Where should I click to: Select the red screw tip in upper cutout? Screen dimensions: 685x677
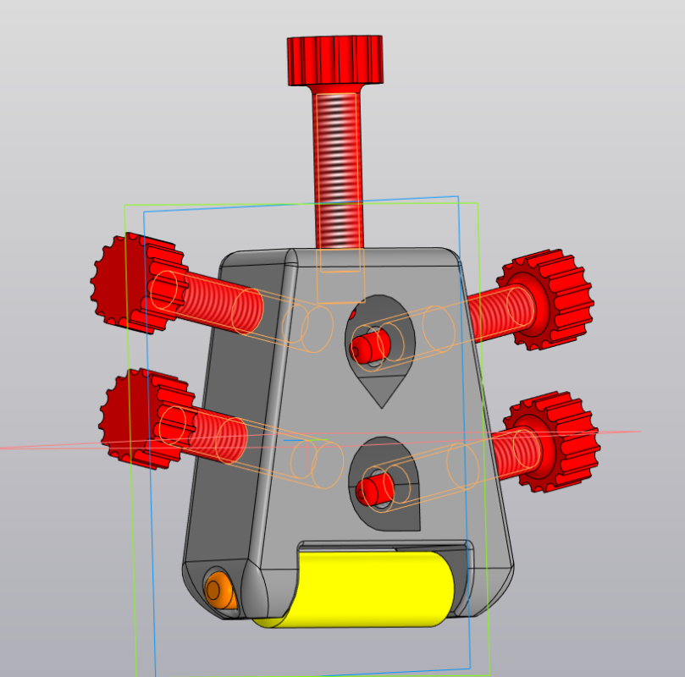point(370,344)
